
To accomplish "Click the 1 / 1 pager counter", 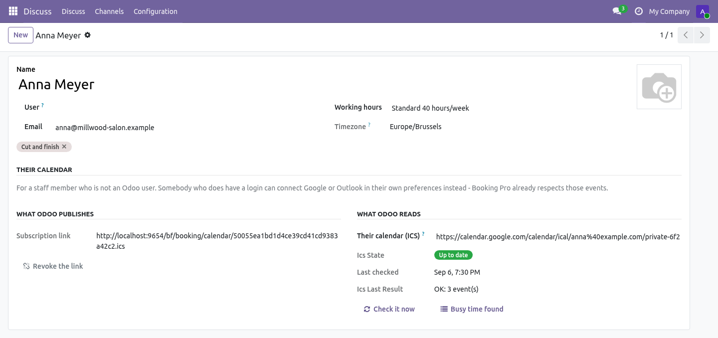I will click(666, 35).
